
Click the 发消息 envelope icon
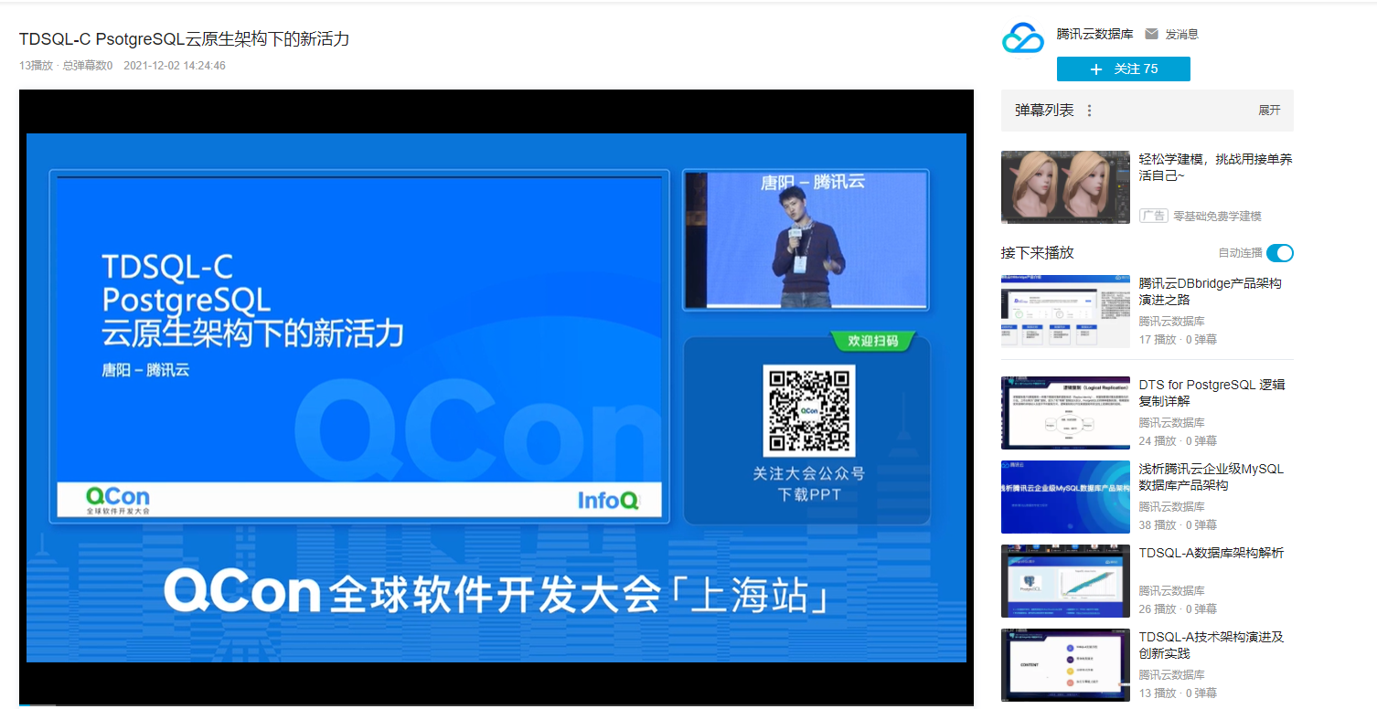(1152, 34)
